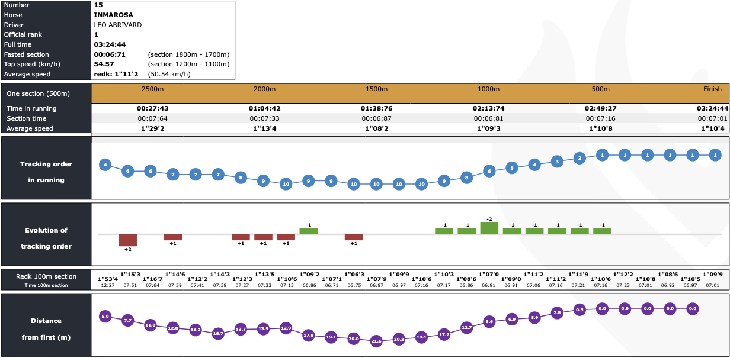Select the One section (500m) row label
The image size is (730, 358).
click(x=38, y=93)
